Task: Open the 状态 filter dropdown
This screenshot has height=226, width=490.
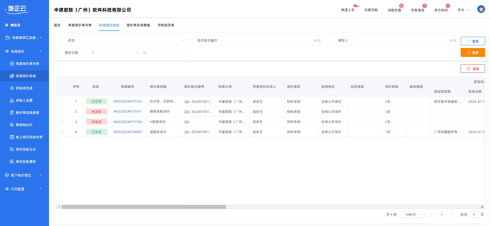Action: click(x=136, y=40)
